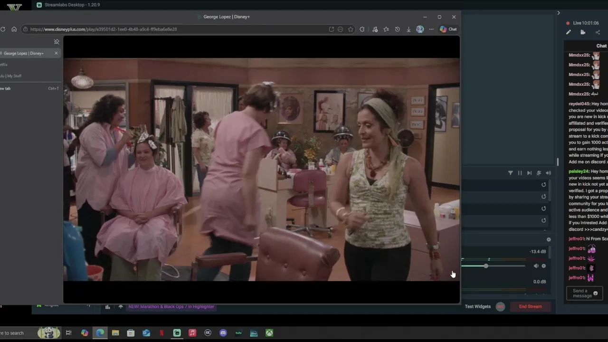
Task: Open Xbox app from taskbar
Action: point(269,333)
